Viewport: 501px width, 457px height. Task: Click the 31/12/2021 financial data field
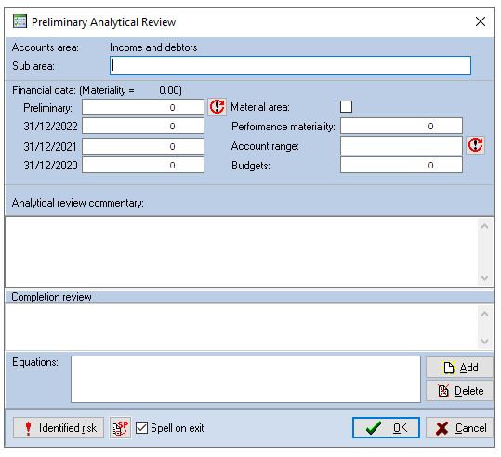point(143,146)
